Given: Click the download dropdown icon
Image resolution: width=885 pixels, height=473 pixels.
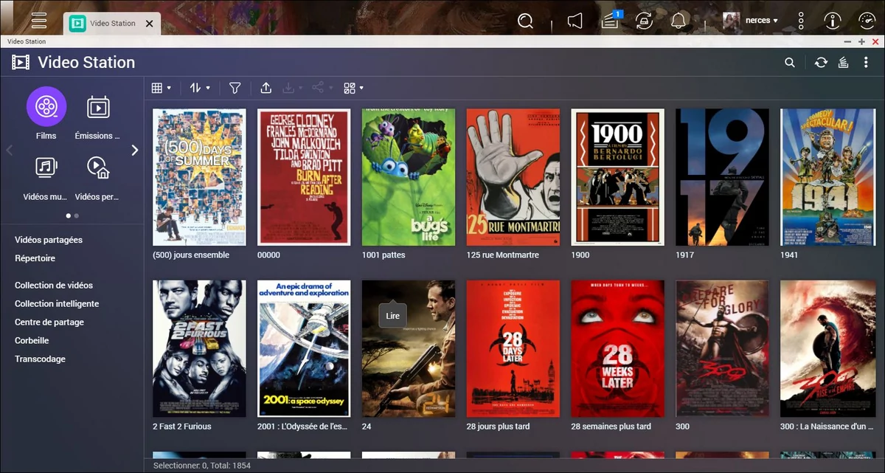Looking at the screenshot, I should [292, 88].
